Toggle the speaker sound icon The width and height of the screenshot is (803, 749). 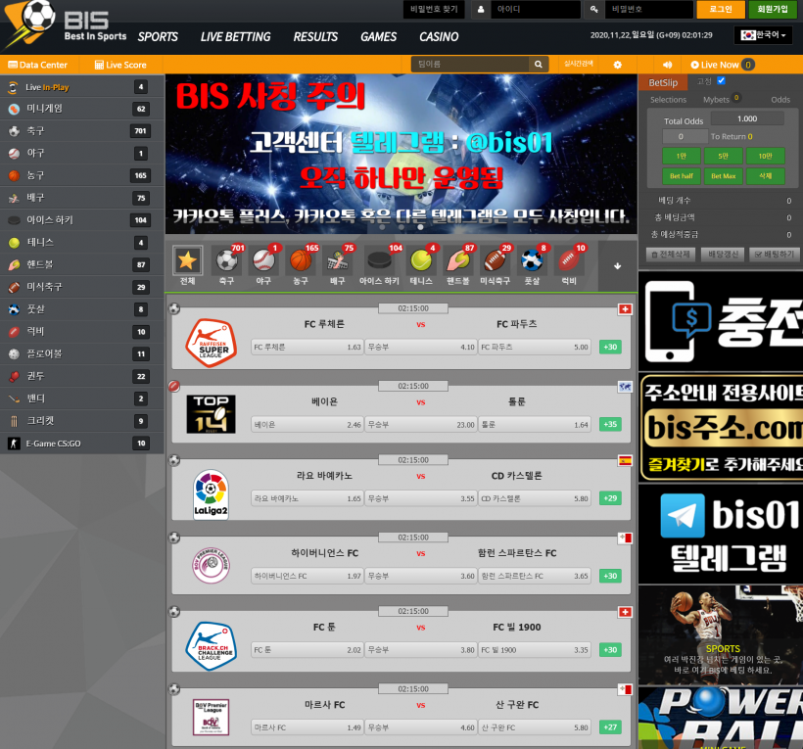tap(667, 65)
